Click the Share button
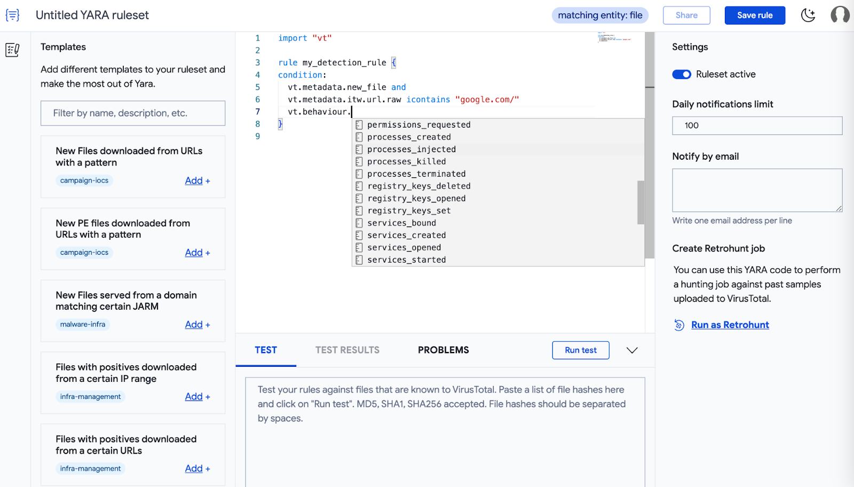The height and width of the screenshot is (487, 854). click(x=686, y=15)
